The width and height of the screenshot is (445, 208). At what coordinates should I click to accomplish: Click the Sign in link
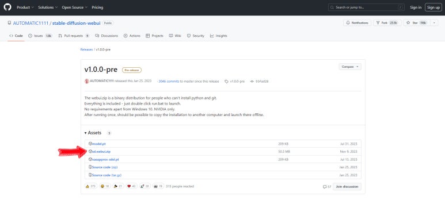tap(416, 7)
